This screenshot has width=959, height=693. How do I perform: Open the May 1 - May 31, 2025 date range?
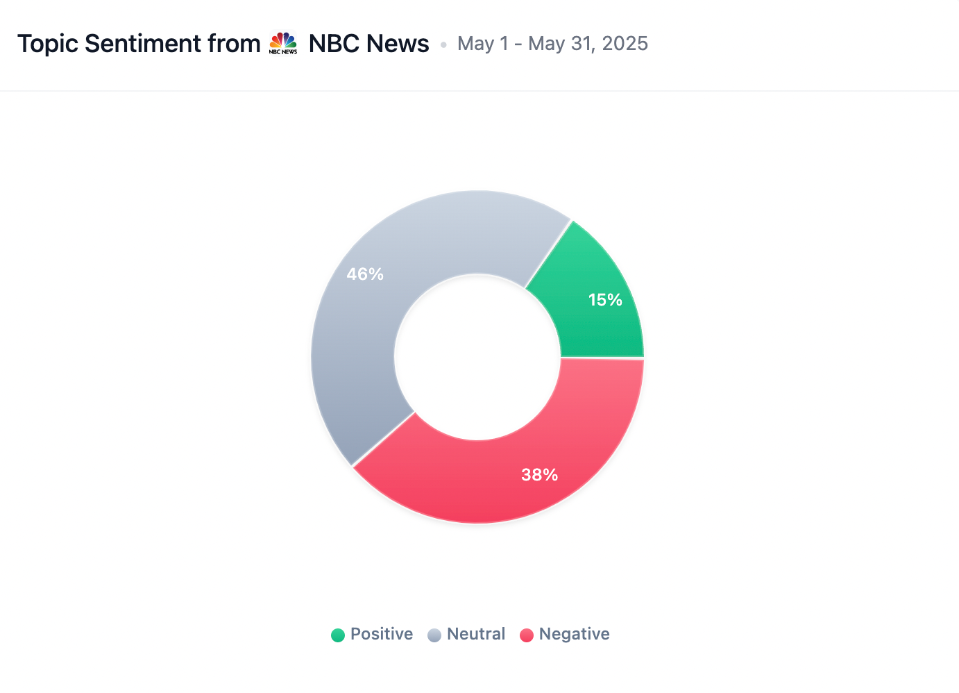tap(552, 44)
